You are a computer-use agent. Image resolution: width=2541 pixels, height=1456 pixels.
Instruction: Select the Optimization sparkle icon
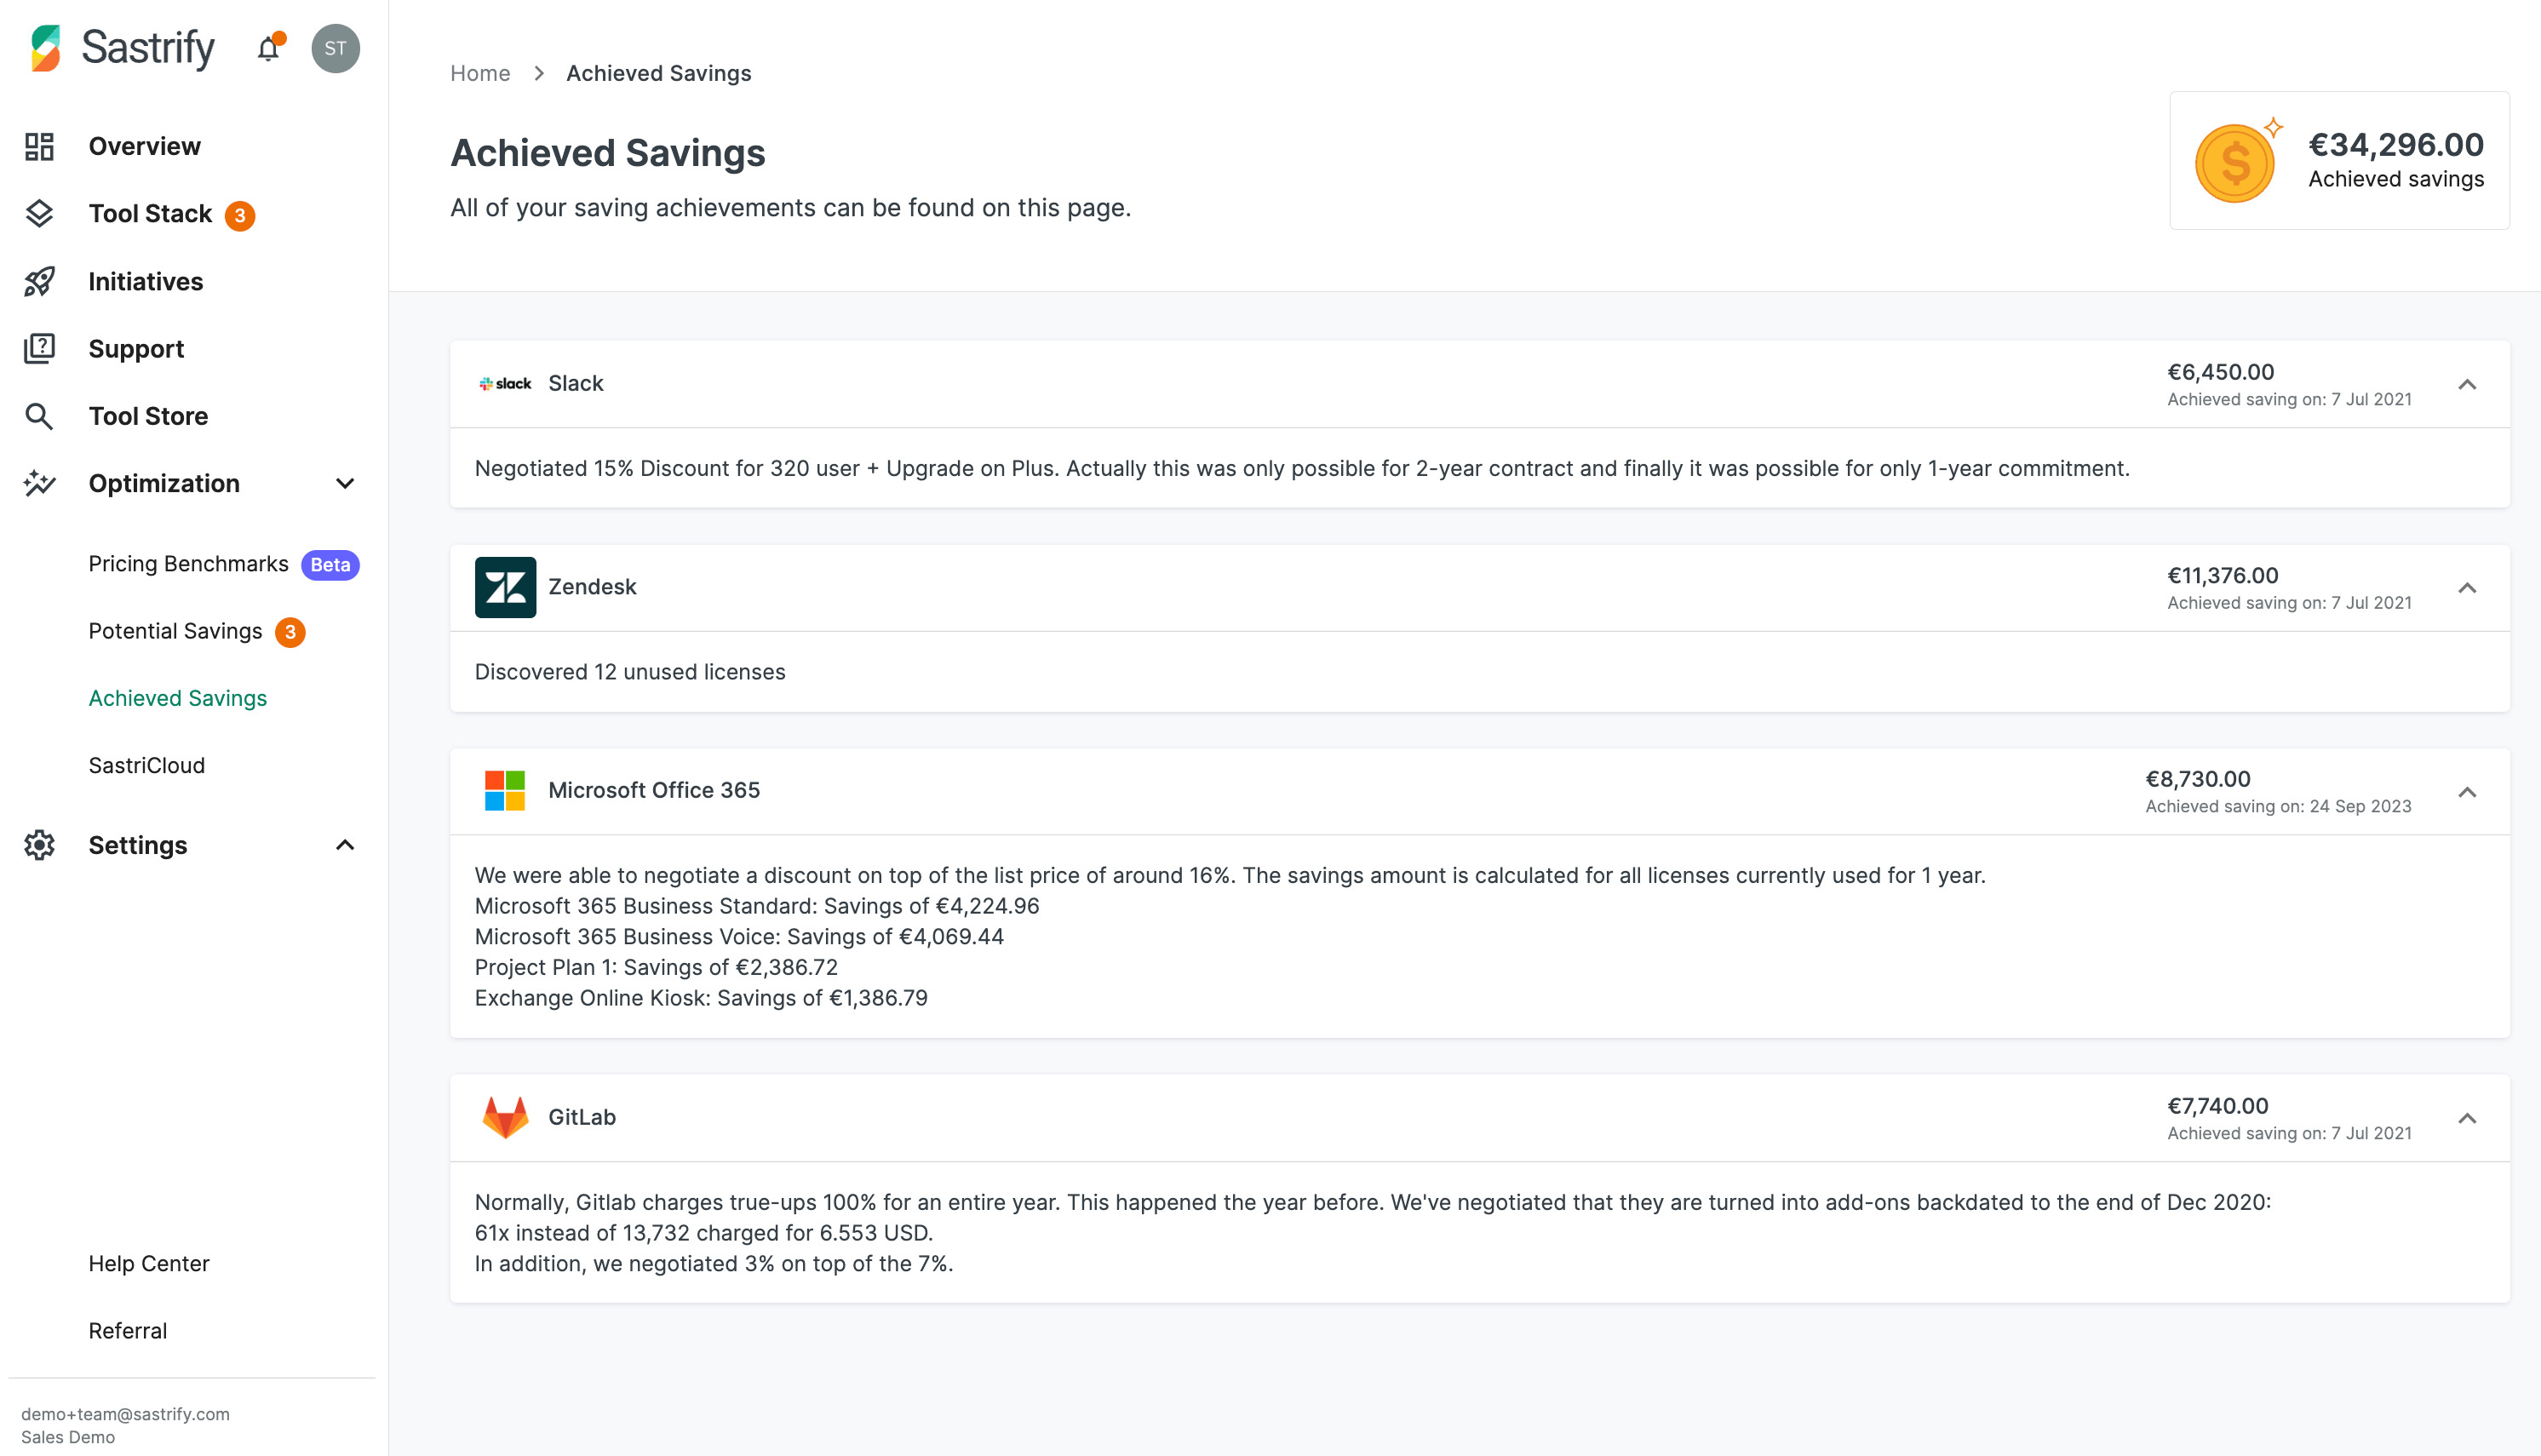(40, 483)
